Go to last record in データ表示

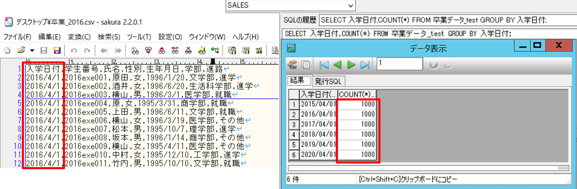[x=365, y=65]
